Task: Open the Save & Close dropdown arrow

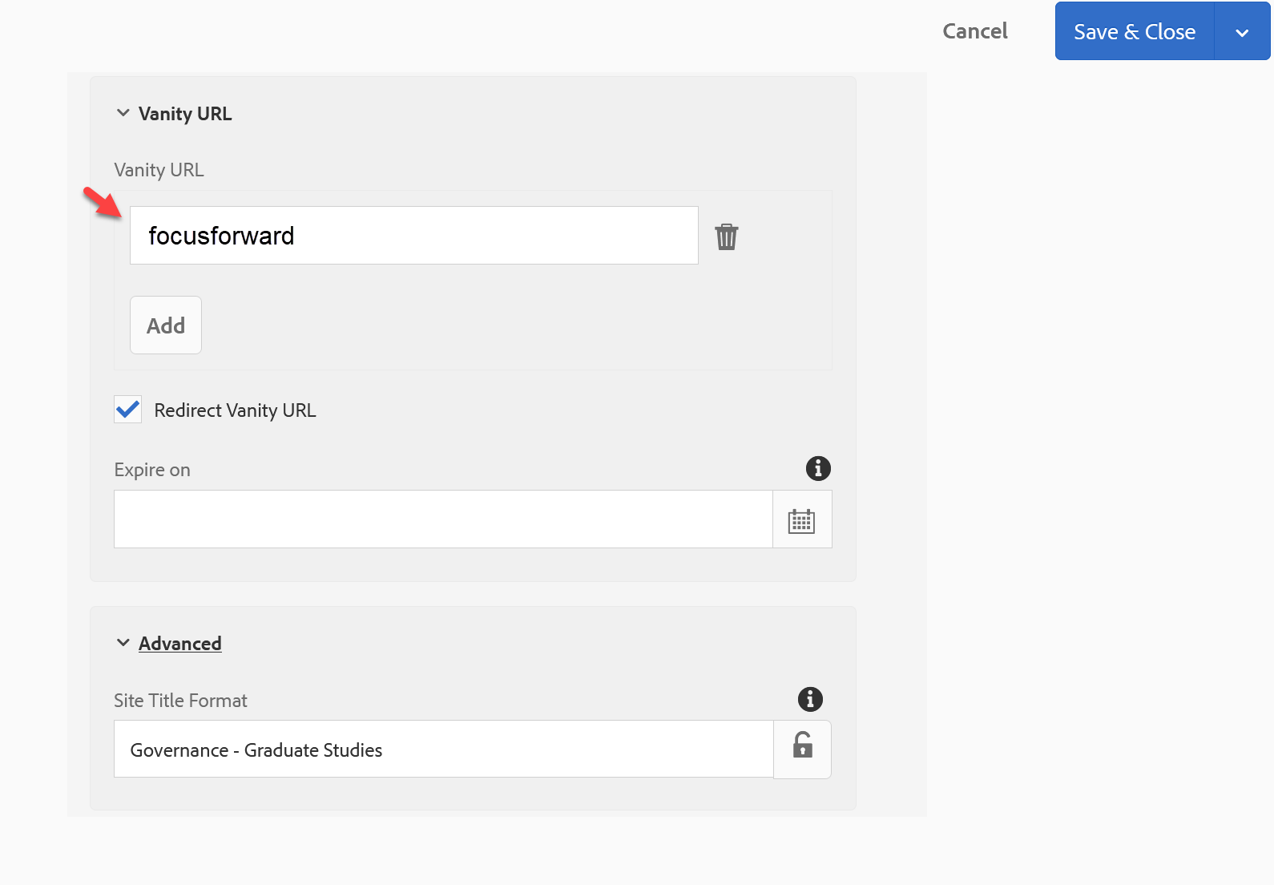Action: pyautogui.click(x=1242, y=32)
